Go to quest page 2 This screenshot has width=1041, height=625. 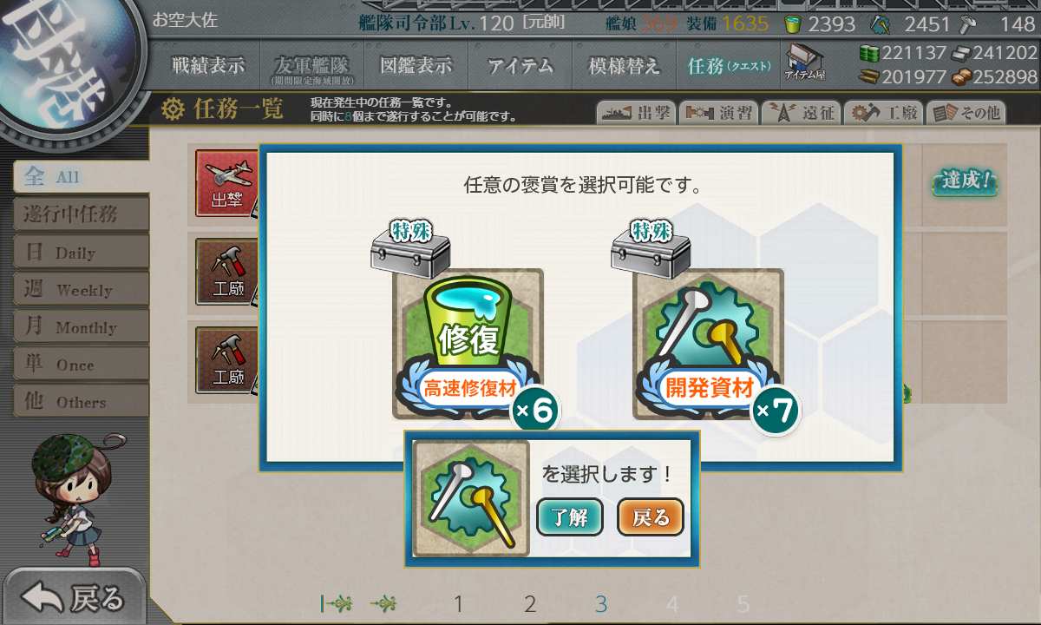tap(530, 604)
